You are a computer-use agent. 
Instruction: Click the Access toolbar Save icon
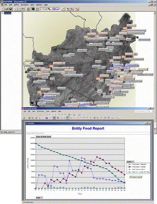click(30, 118)
